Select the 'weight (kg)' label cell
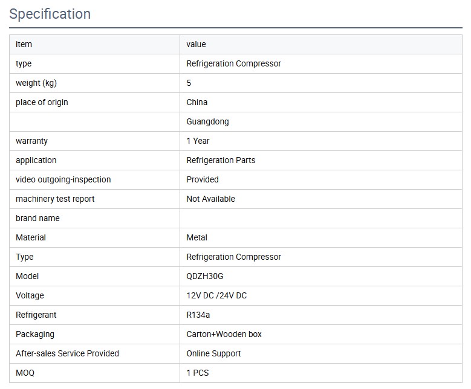This screenshot has width=471, height=389. pos(36,83)
